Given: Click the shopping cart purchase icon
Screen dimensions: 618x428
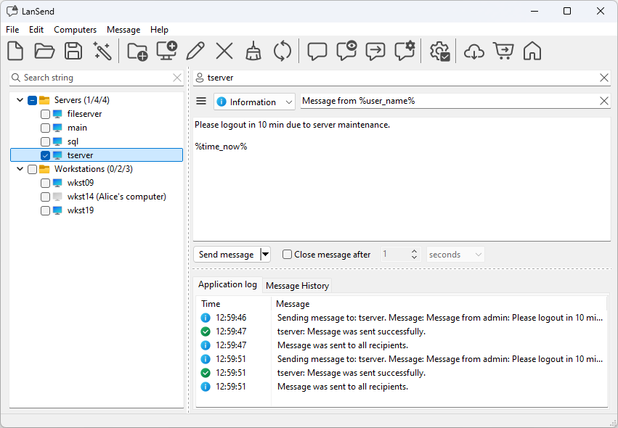Looking at the screenshot, I should pyautogui.click(x=503, y=52).
